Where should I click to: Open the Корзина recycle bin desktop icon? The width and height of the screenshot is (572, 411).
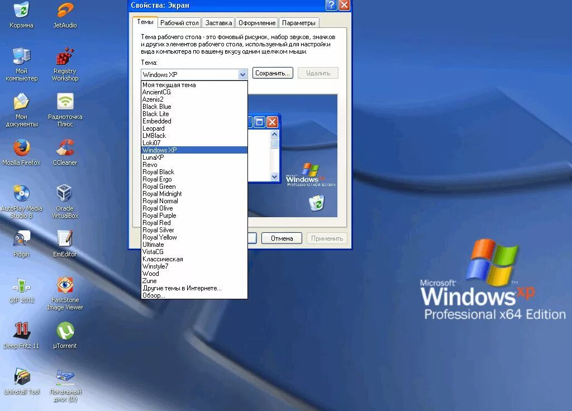(21, 15)
